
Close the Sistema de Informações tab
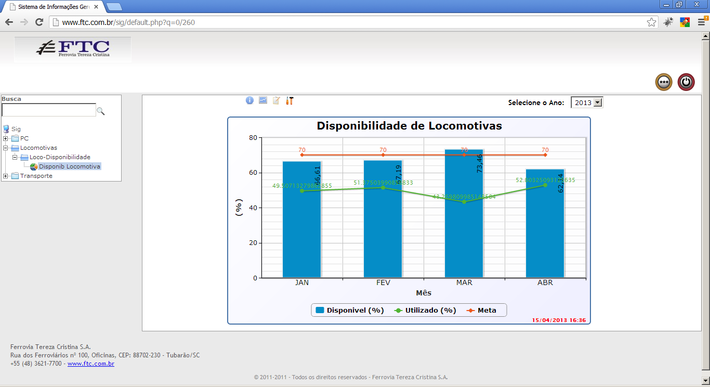click(x=96, y=7)
